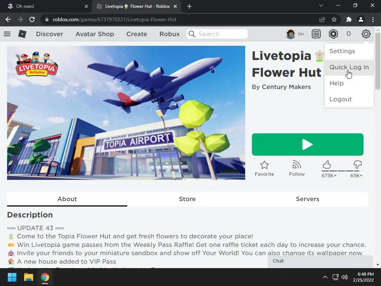Click Chrome icon in taskbar
This screenshot has height=286, width=381.
click(45, 277)
